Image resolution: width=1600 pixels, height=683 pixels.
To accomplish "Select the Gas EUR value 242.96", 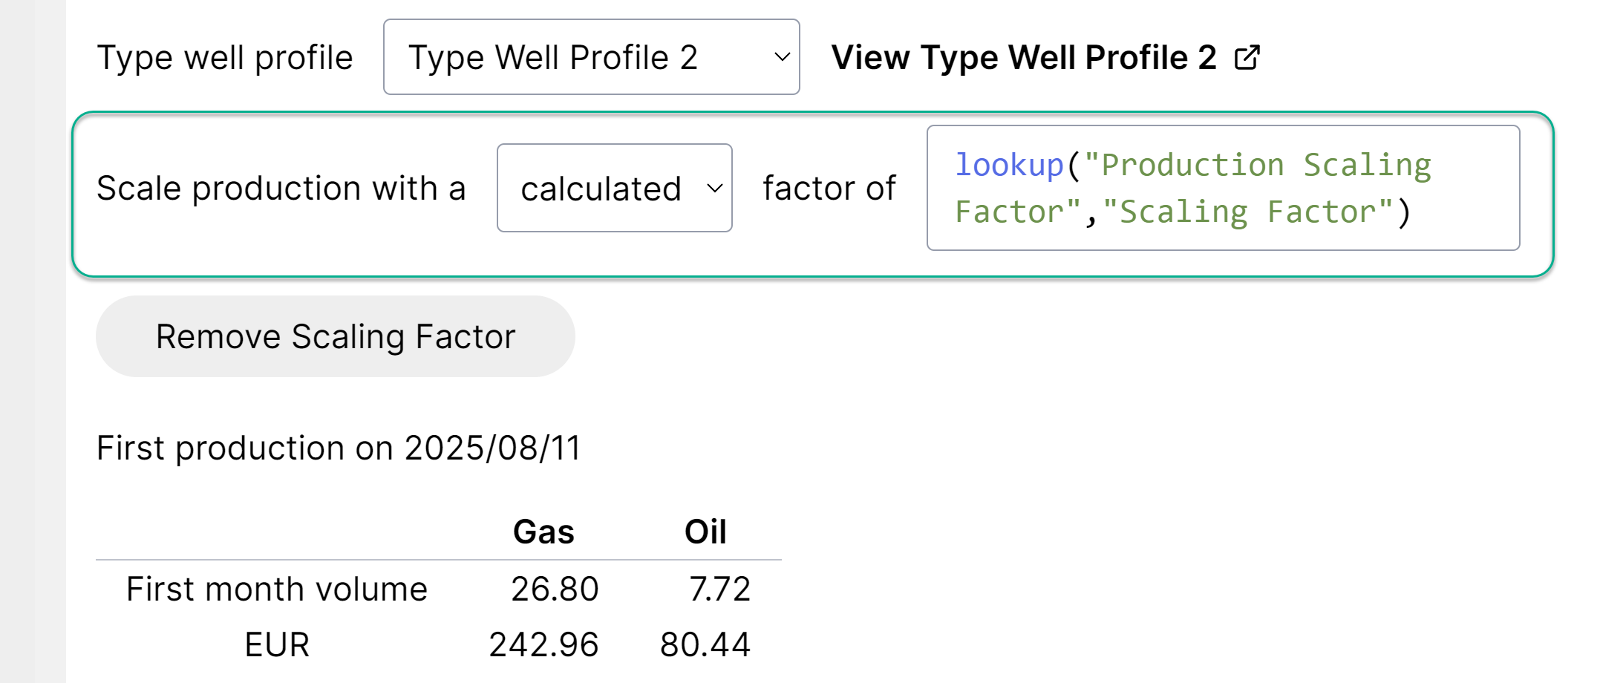I will (x=543, y=644).
